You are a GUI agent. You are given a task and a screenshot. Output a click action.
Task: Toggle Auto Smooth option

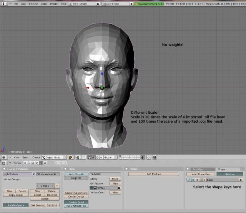point(76,174)
